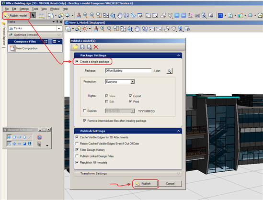Expand extended settings arrow in Element Selection
The width and height of the screenshot is (263, 200).
(x=47, y=145)
